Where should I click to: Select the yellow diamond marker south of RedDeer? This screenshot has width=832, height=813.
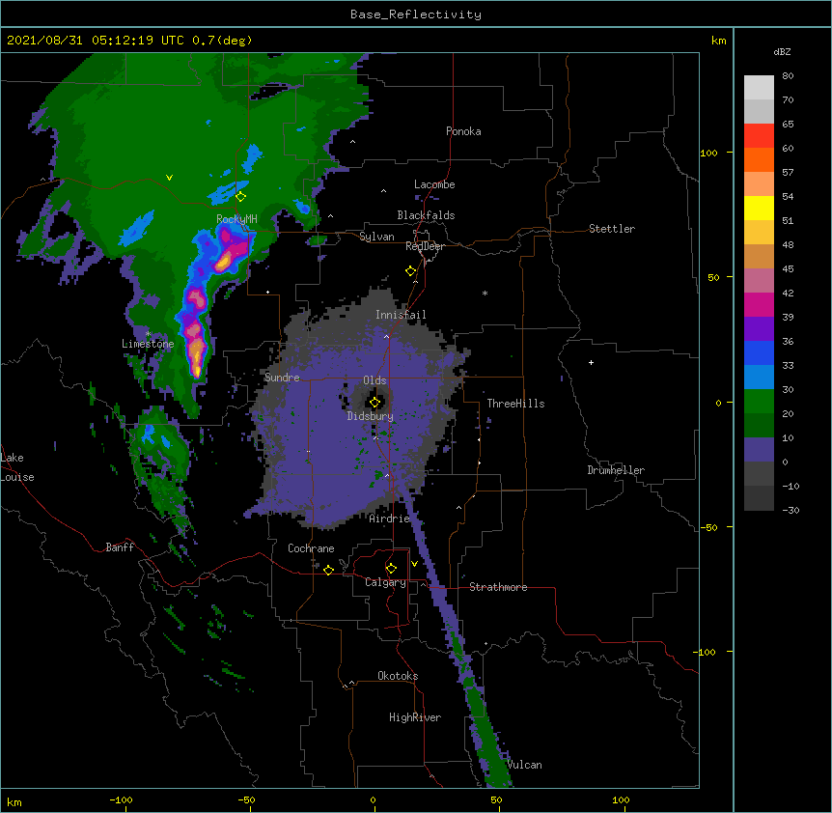click(411, 271)
